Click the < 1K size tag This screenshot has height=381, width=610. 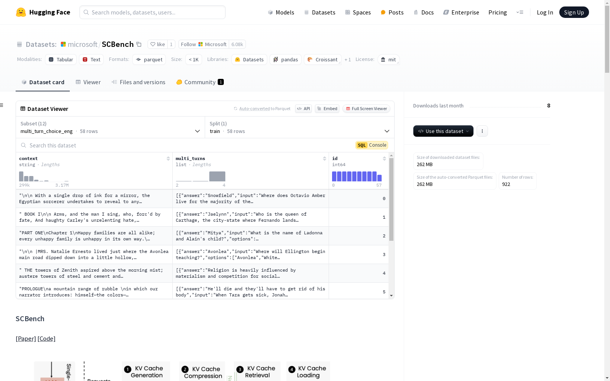coord(194,59)
